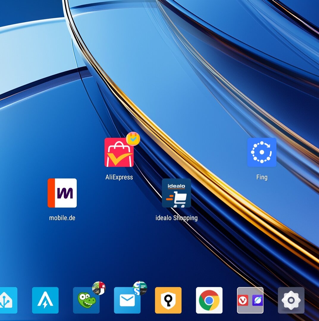Tap the 'Fing' text label
The image size is (319, 321).
[262, 177]
